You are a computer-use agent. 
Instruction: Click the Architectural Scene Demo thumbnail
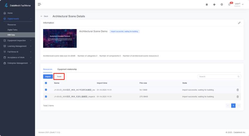60,38
